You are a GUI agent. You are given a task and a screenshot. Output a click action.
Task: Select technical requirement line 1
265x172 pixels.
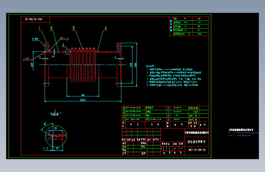(170, 69)
